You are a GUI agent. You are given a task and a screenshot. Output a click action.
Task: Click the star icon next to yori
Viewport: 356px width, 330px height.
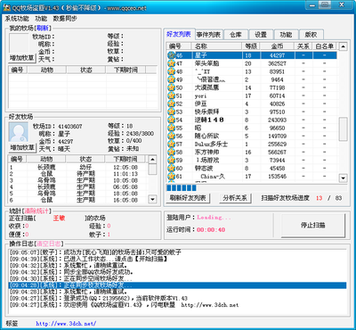(x=171, y=95)
